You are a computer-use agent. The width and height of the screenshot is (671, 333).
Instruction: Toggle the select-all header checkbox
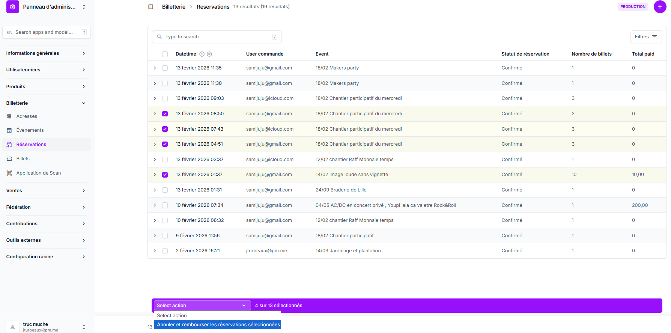[x=165, y=54]
